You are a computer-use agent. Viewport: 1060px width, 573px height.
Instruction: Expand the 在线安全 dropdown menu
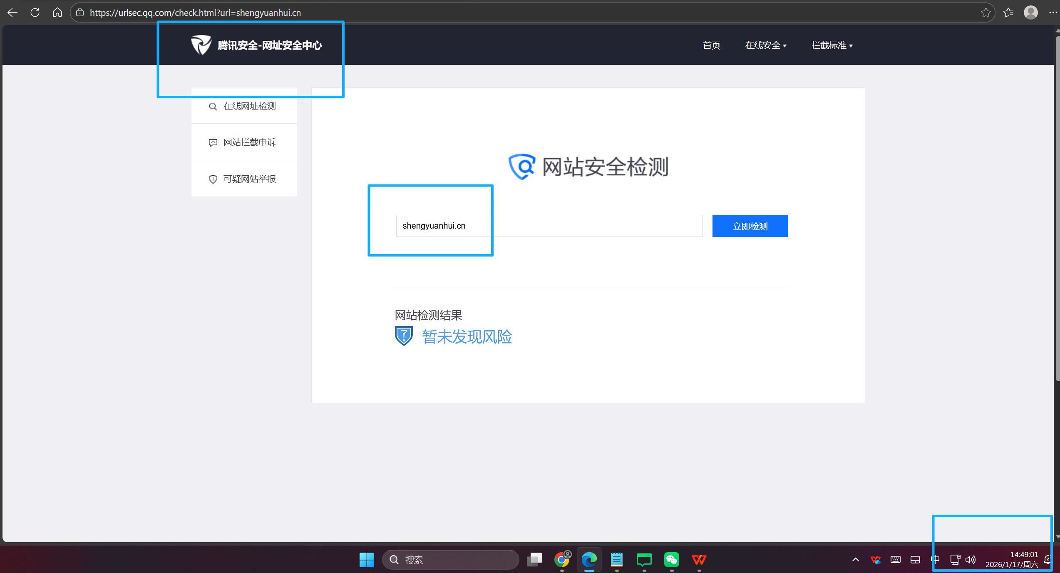765,45
